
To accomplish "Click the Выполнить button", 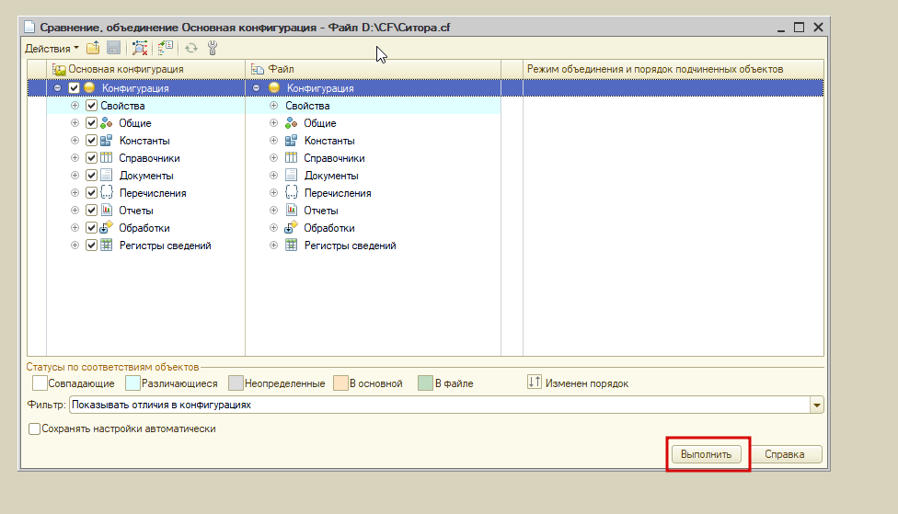I will 706,454.
